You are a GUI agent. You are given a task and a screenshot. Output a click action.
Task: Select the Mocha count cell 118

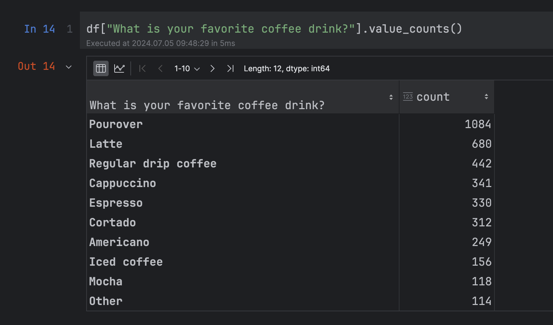pos(482,281)
